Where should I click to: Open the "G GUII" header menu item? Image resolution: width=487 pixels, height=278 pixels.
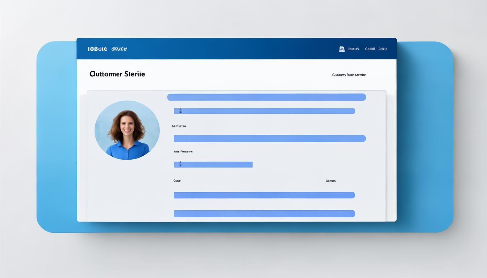coord(370,49)
